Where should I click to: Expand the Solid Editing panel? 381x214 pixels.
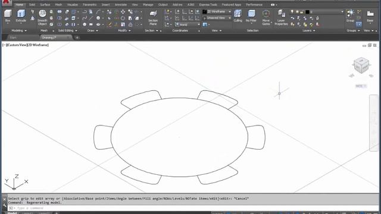[x=67, y=30]
